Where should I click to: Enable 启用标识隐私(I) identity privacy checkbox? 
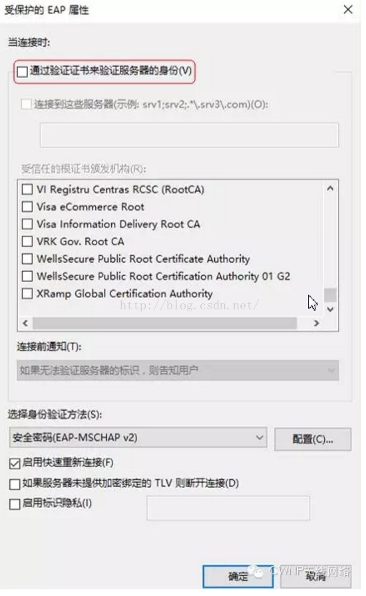[x=15, y=504]
